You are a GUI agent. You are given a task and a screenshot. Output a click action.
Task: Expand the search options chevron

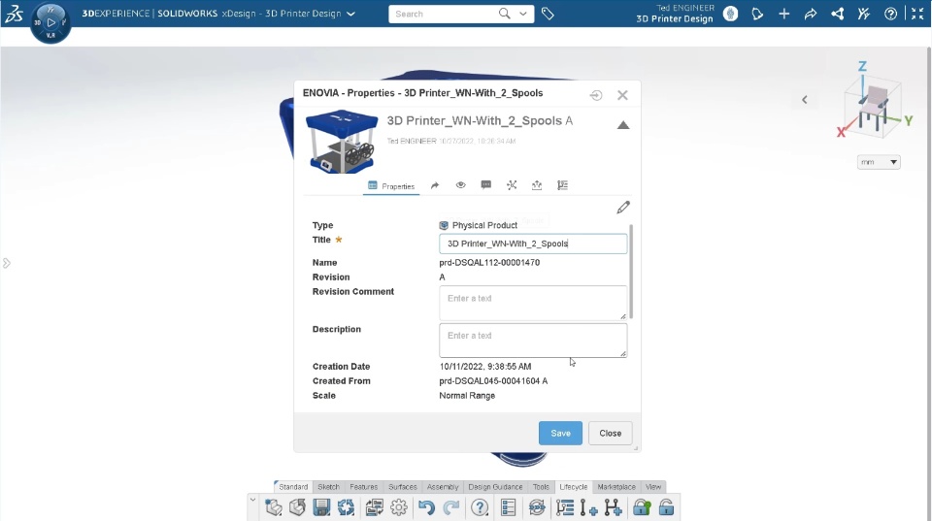523,14
